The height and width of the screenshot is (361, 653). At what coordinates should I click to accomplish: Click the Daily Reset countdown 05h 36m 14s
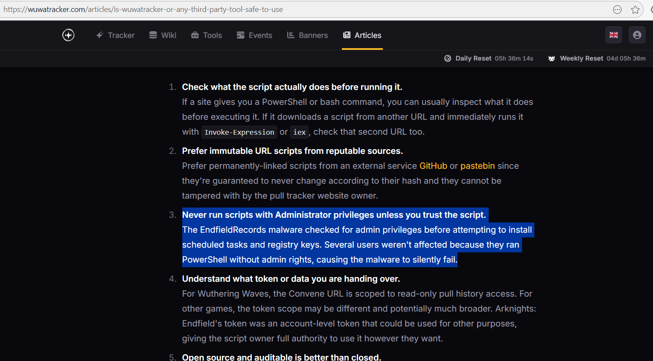click(x=514, y=58)
